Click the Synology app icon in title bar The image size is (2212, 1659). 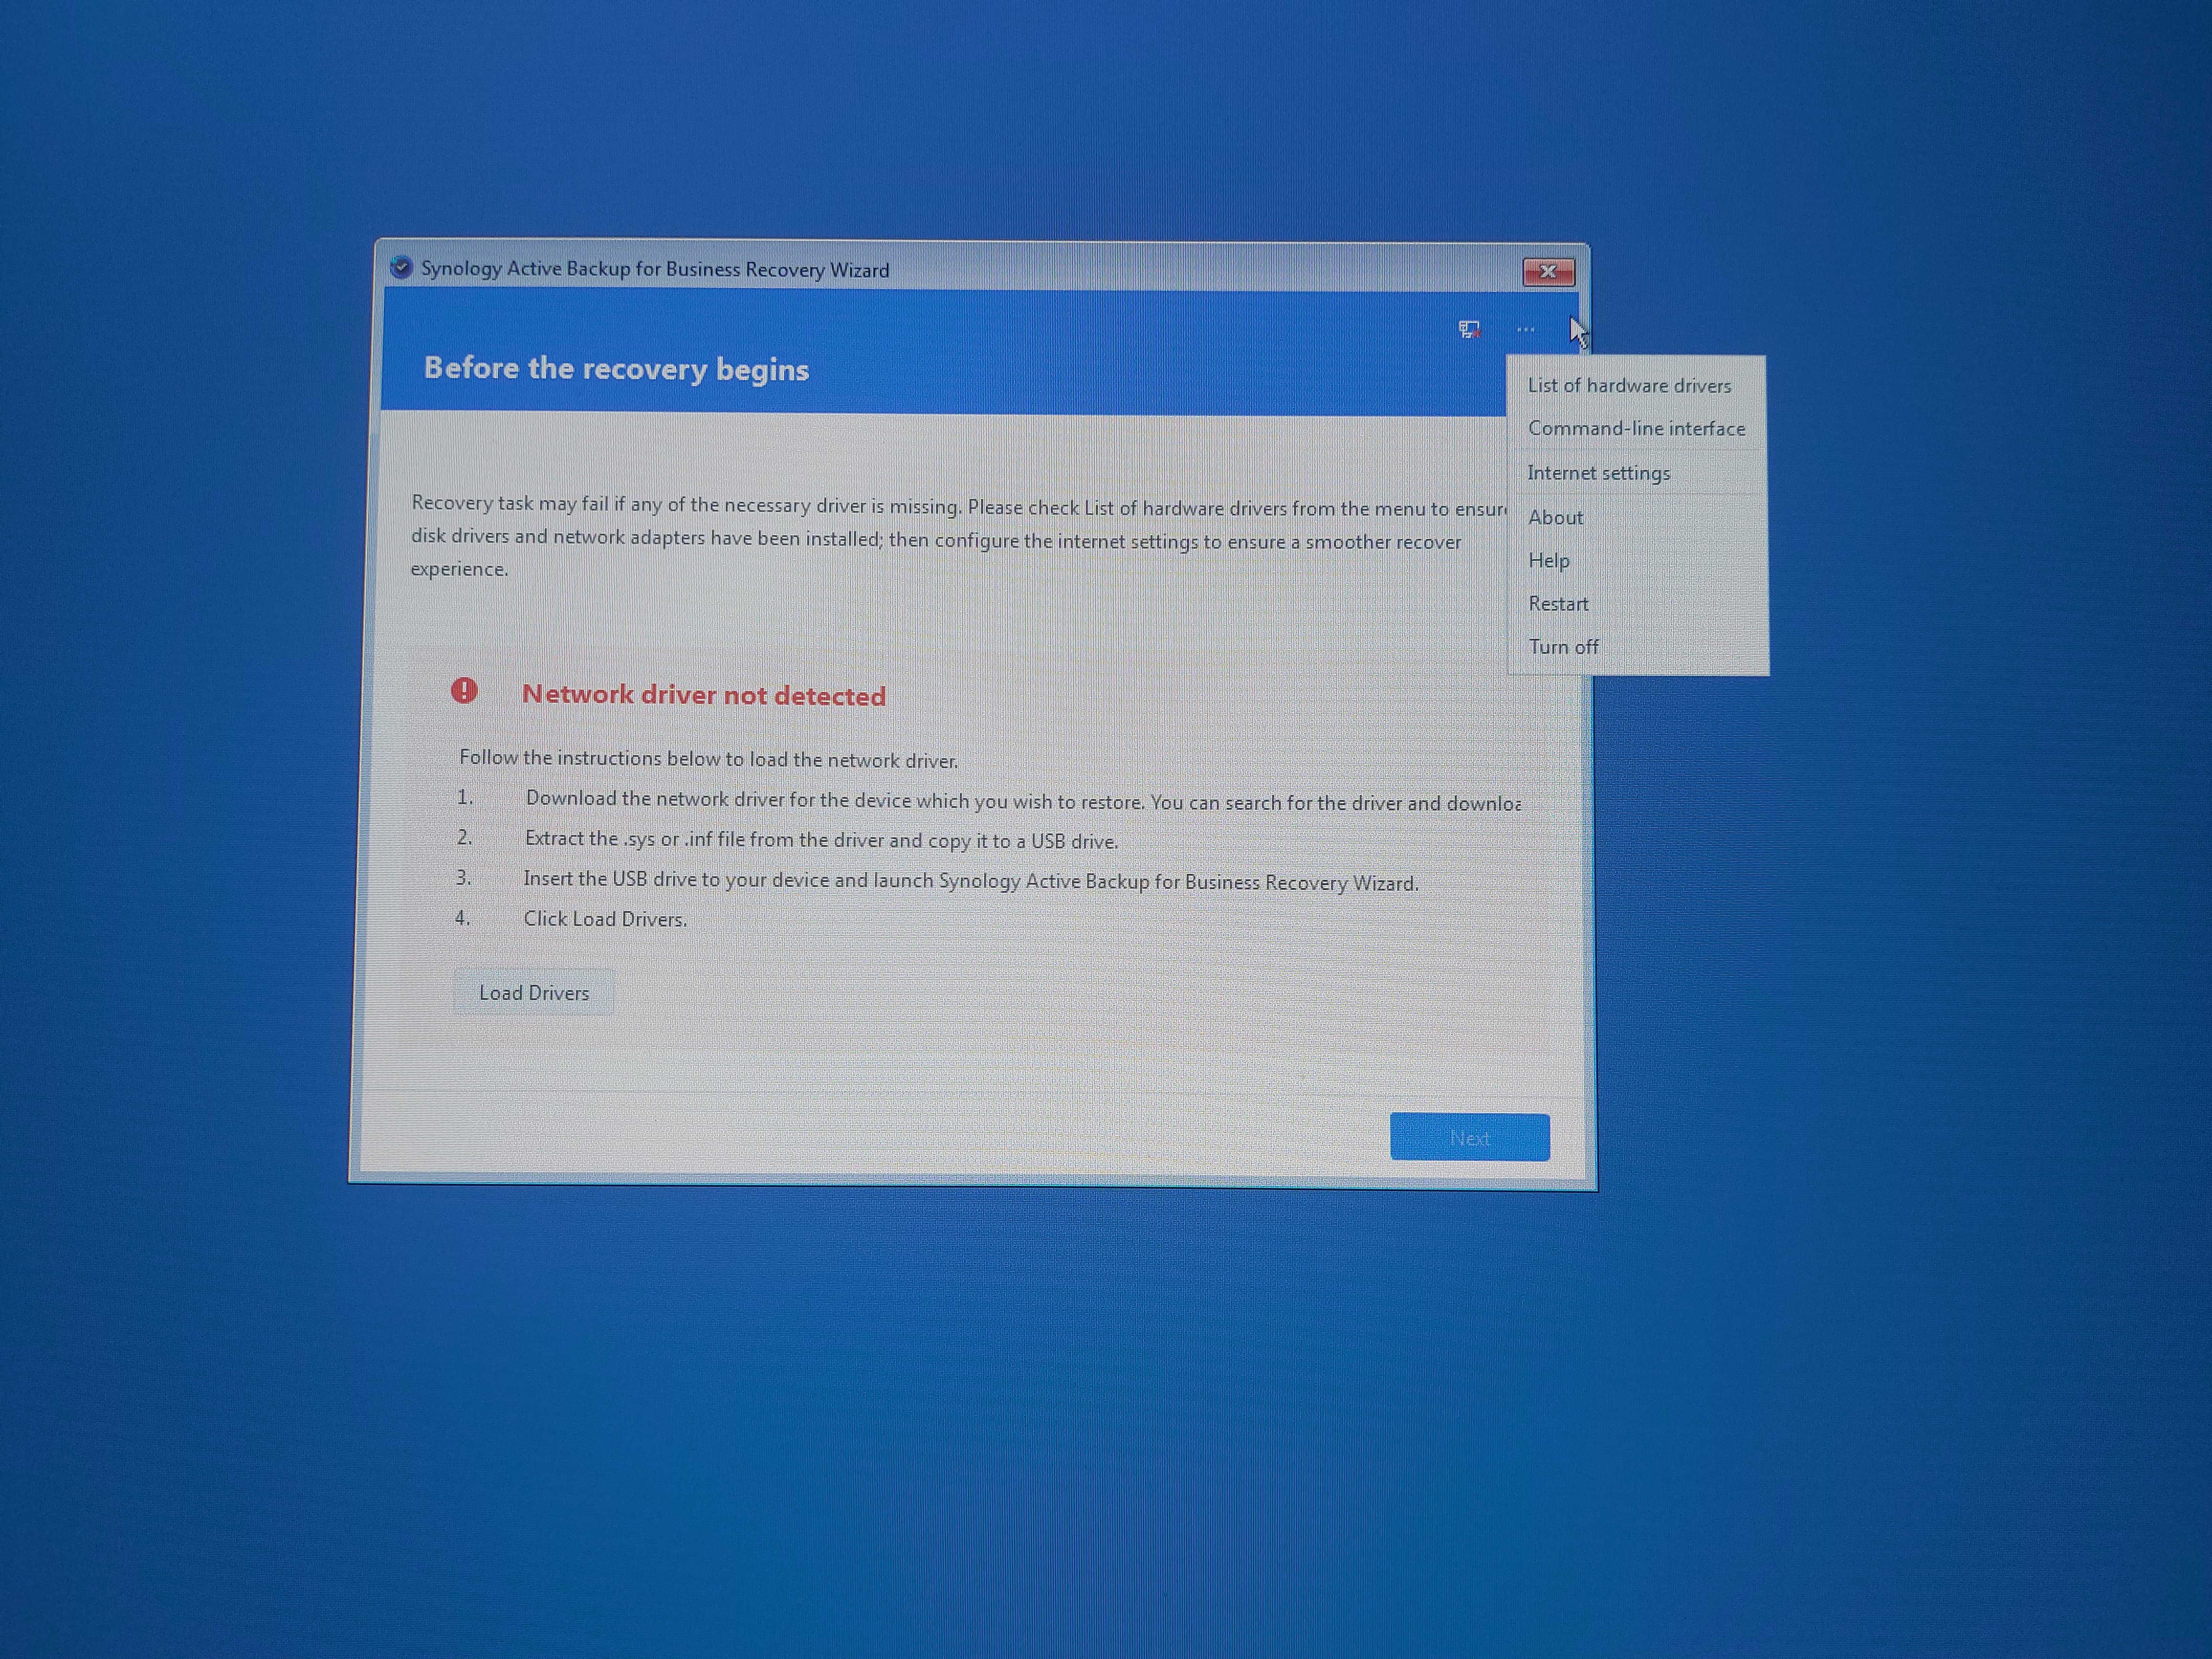401,268
